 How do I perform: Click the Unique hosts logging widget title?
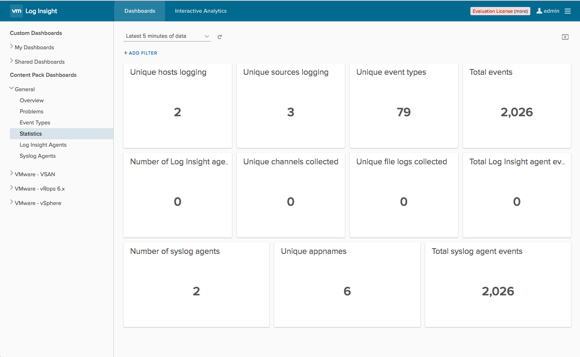point(168,72)
